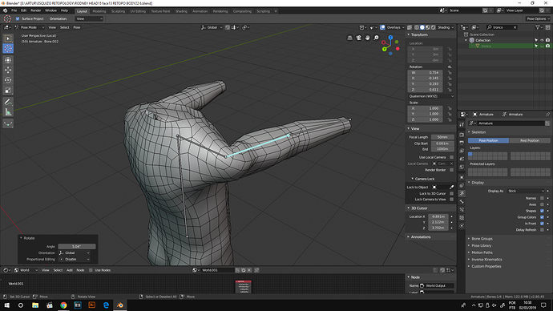Enable Render Border checkbox
This screenshot has height=311, width=553.
point(451,170)
